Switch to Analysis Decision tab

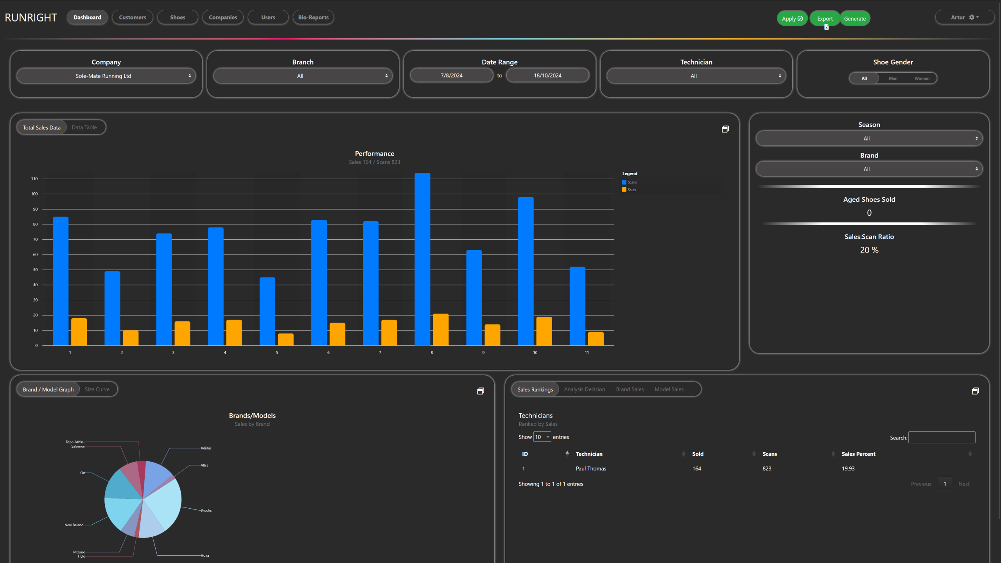[x=585, y=389]
